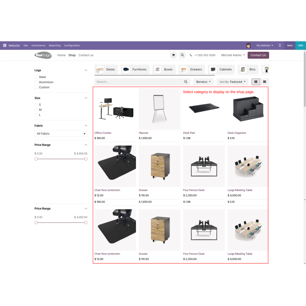306x306 pixels.
Task: Click the Cabinets category image icon
Action: click(213, 69)
